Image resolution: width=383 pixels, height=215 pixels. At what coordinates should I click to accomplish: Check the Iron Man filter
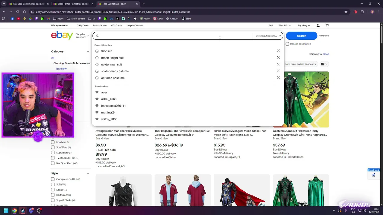click(x=53, y=142)
